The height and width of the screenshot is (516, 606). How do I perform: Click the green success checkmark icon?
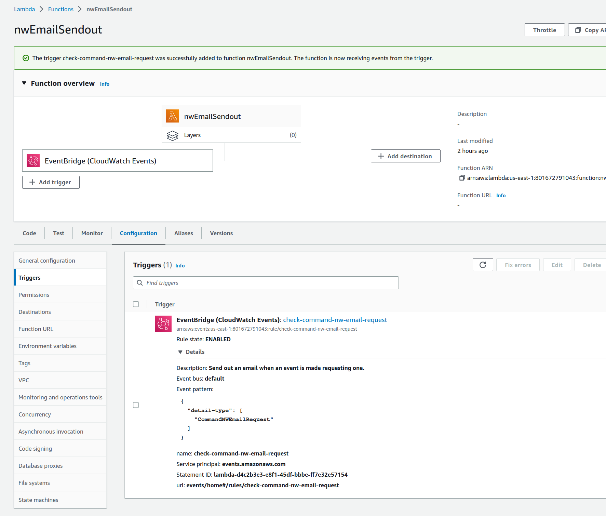(26, 58)
